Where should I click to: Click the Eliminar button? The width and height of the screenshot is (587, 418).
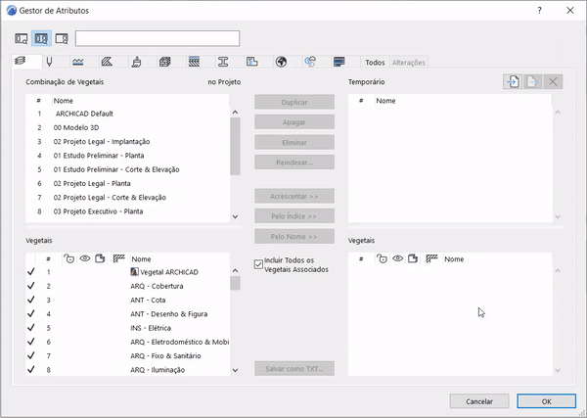tap(294, 142)
